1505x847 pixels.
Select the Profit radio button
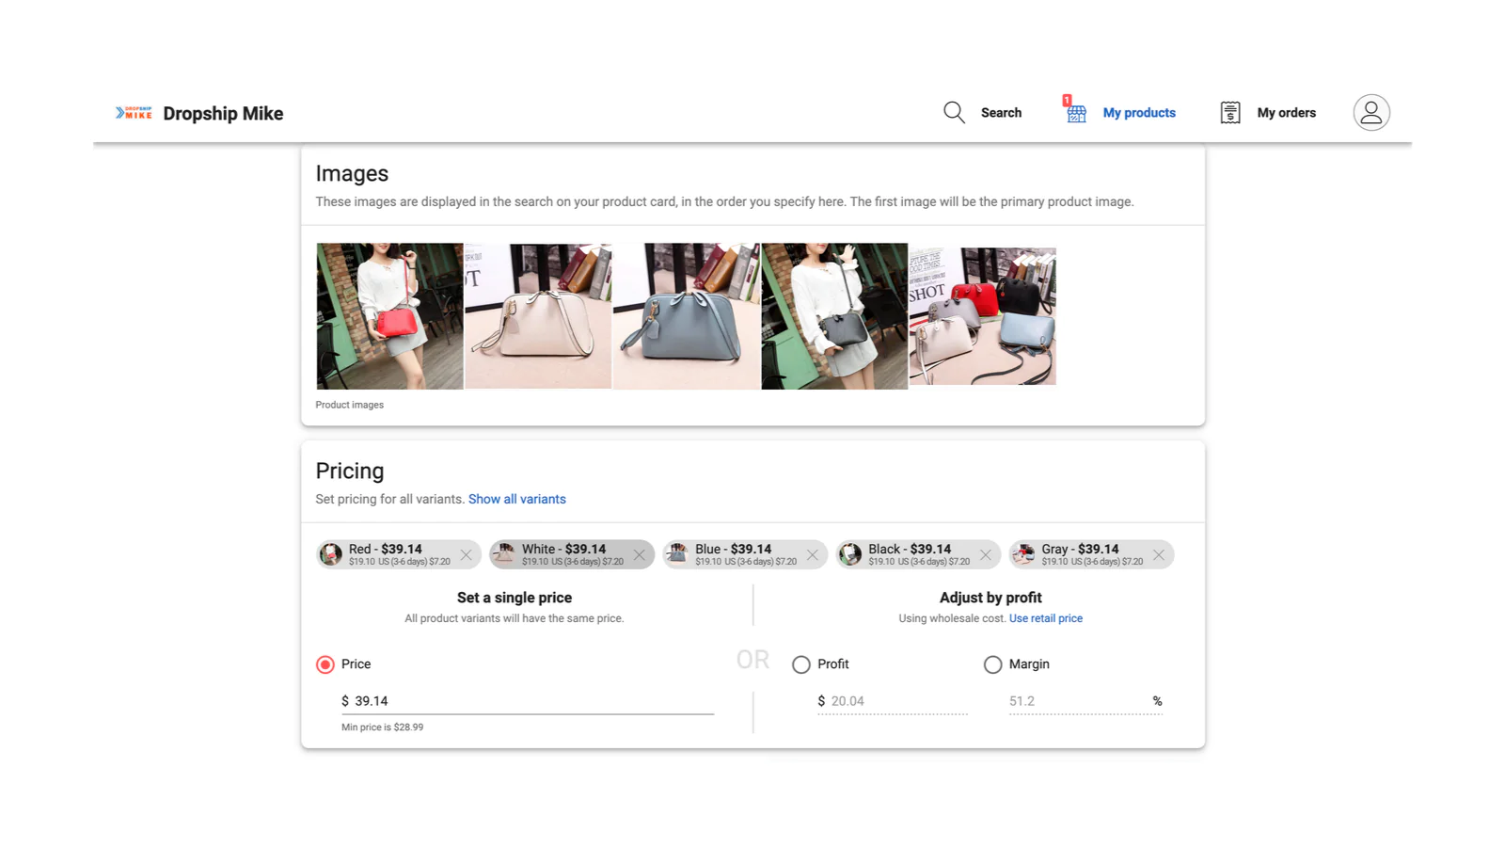pyautogui.click(x=801, y=664)
